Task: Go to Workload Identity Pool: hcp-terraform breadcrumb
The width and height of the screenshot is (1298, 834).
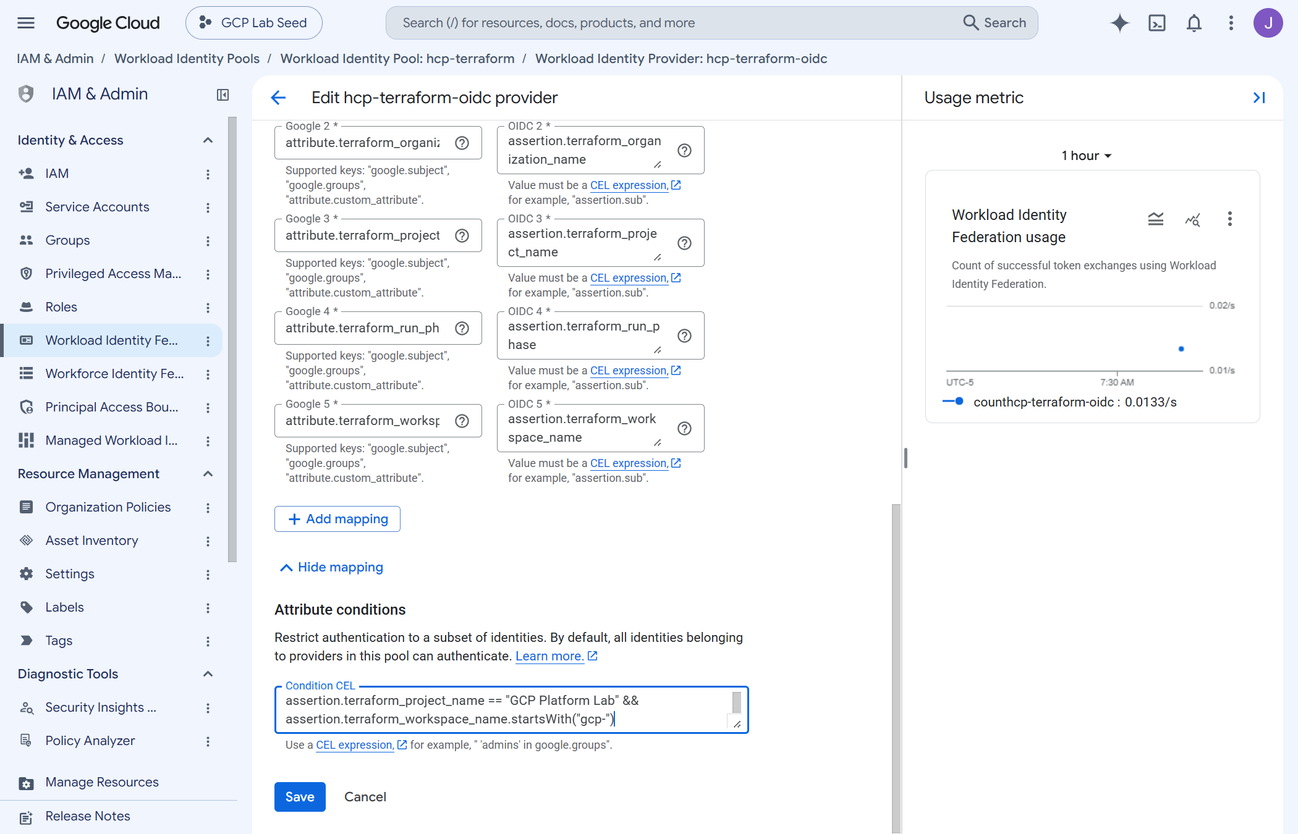Action: tap(397, 59)
